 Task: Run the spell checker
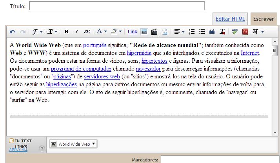pyautogui.click(x=235, y=32)
